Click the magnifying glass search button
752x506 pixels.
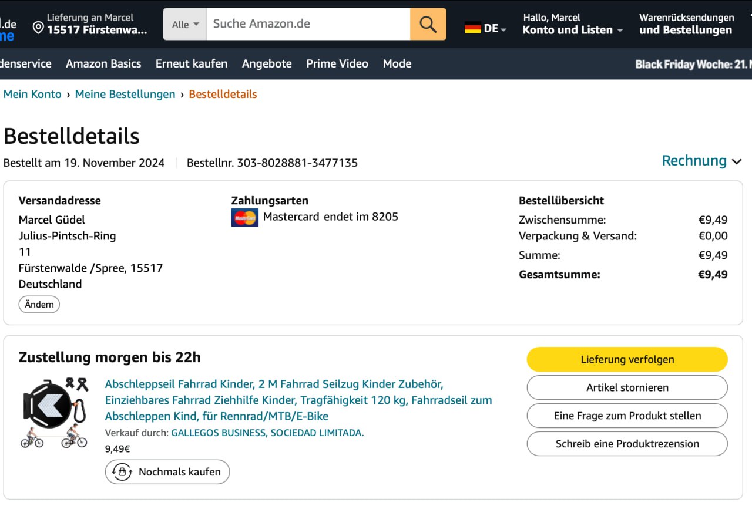(x=428, y=24)
